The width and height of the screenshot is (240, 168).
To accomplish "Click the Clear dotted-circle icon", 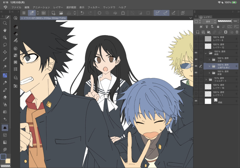I will pos(99,13).
